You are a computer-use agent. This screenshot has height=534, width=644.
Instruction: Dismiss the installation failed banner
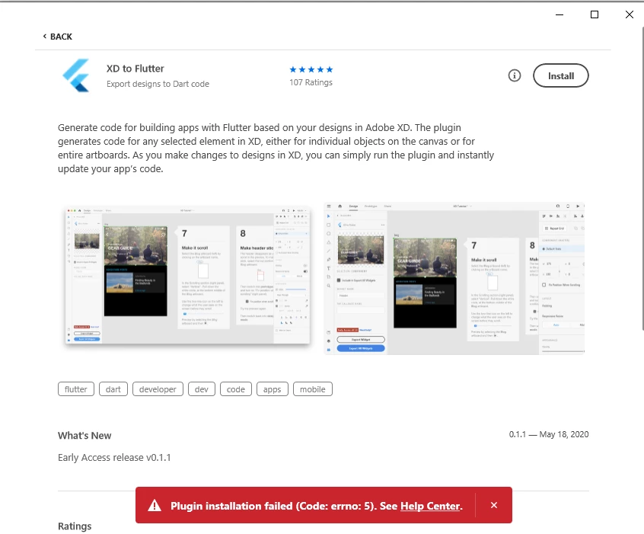click(494, 505)
